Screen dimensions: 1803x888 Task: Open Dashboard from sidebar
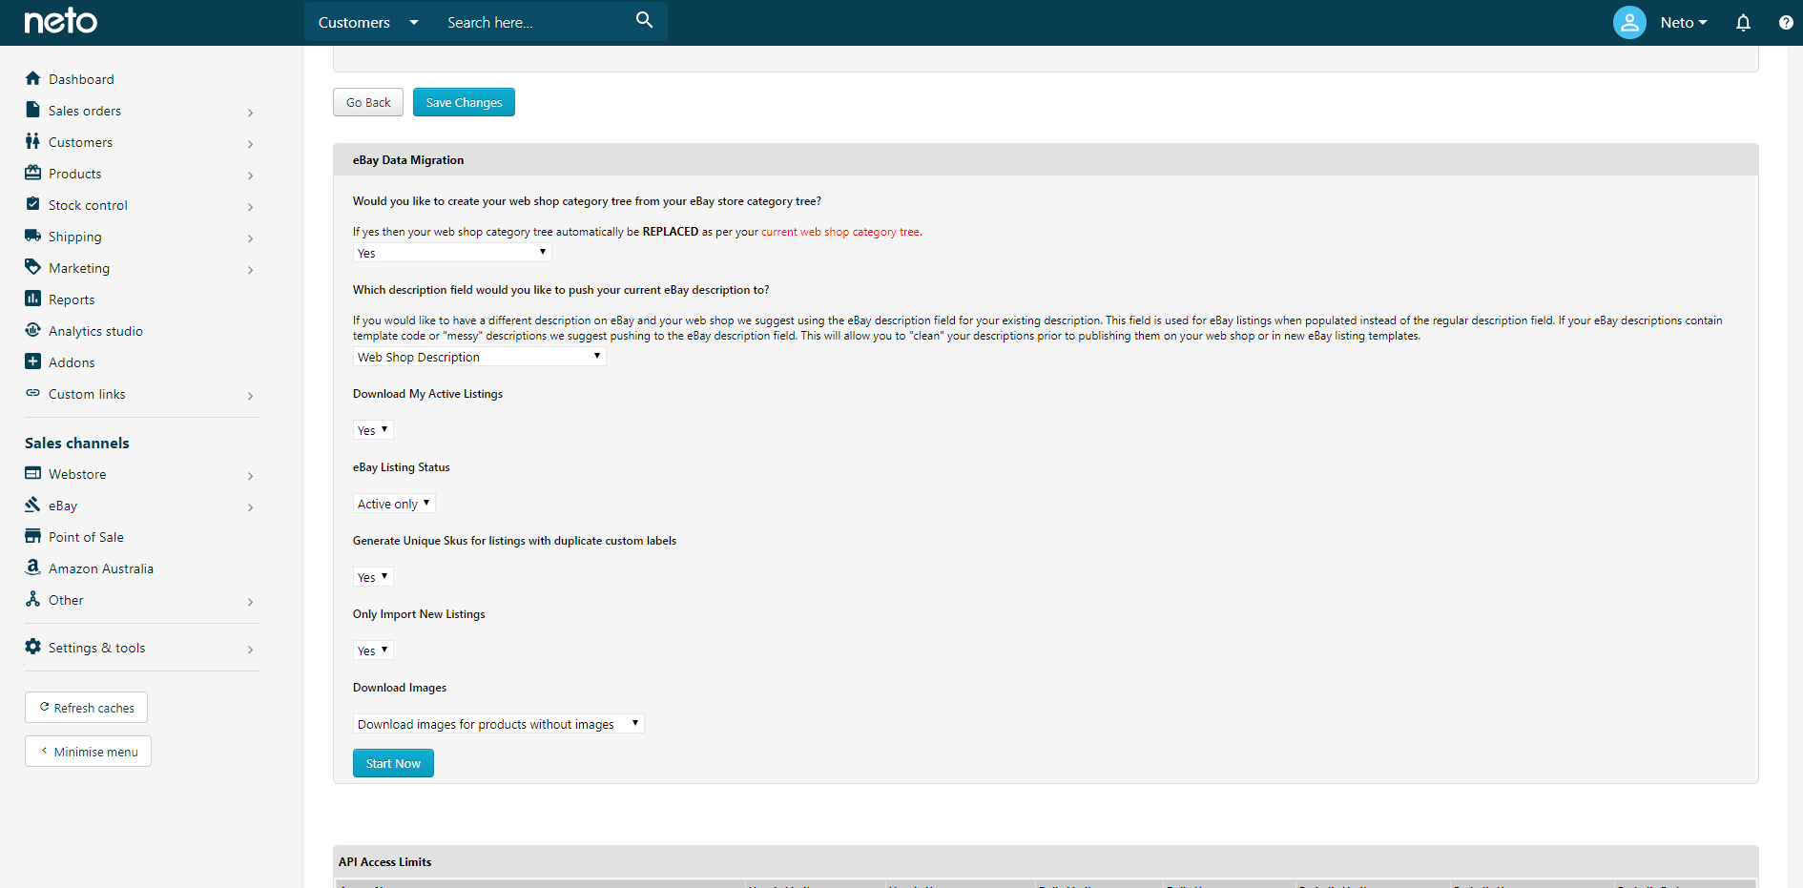[81, 79]
